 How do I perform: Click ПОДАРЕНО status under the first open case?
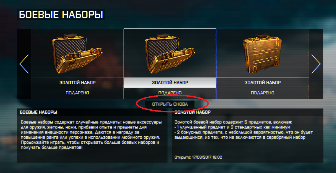click(77, 93)
